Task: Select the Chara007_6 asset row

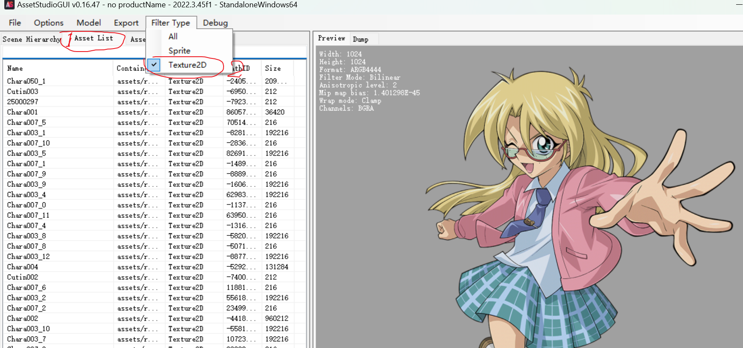Action: pos(155,287)
